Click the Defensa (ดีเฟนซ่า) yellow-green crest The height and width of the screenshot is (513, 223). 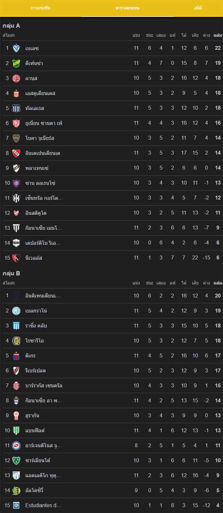click(x=16, y=63)
